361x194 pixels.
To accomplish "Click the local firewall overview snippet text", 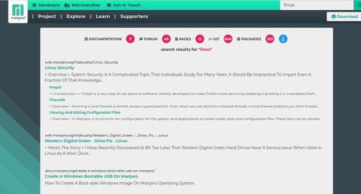I will pos(184,106).
